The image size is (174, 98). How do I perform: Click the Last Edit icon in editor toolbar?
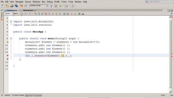tap(22, 14)
